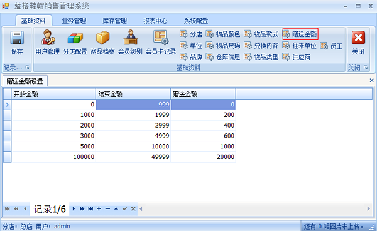
Task: Go to last record in navigator
Action: click(90, 208)
